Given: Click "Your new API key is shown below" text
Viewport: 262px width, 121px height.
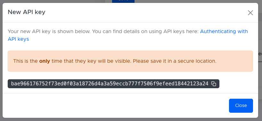Looking at the screenshot, I should coord(49,32).
